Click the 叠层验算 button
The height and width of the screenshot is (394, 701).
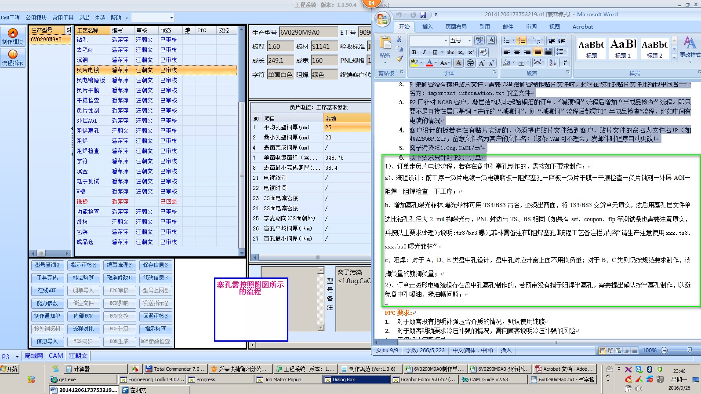84,278
